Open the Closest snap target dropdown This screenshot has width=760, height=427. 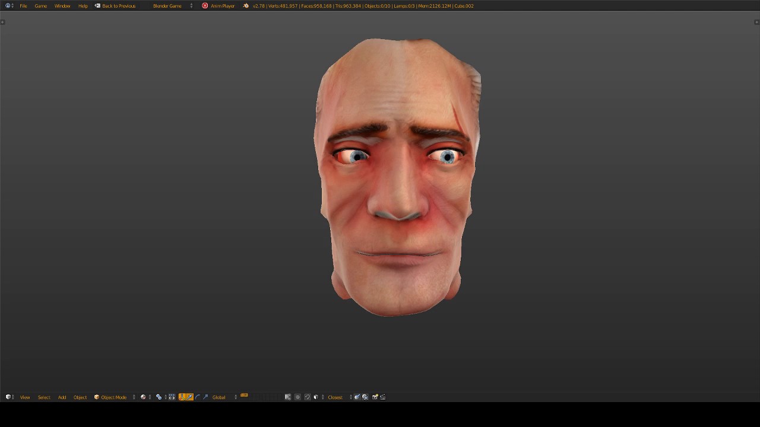click(340, 397)
